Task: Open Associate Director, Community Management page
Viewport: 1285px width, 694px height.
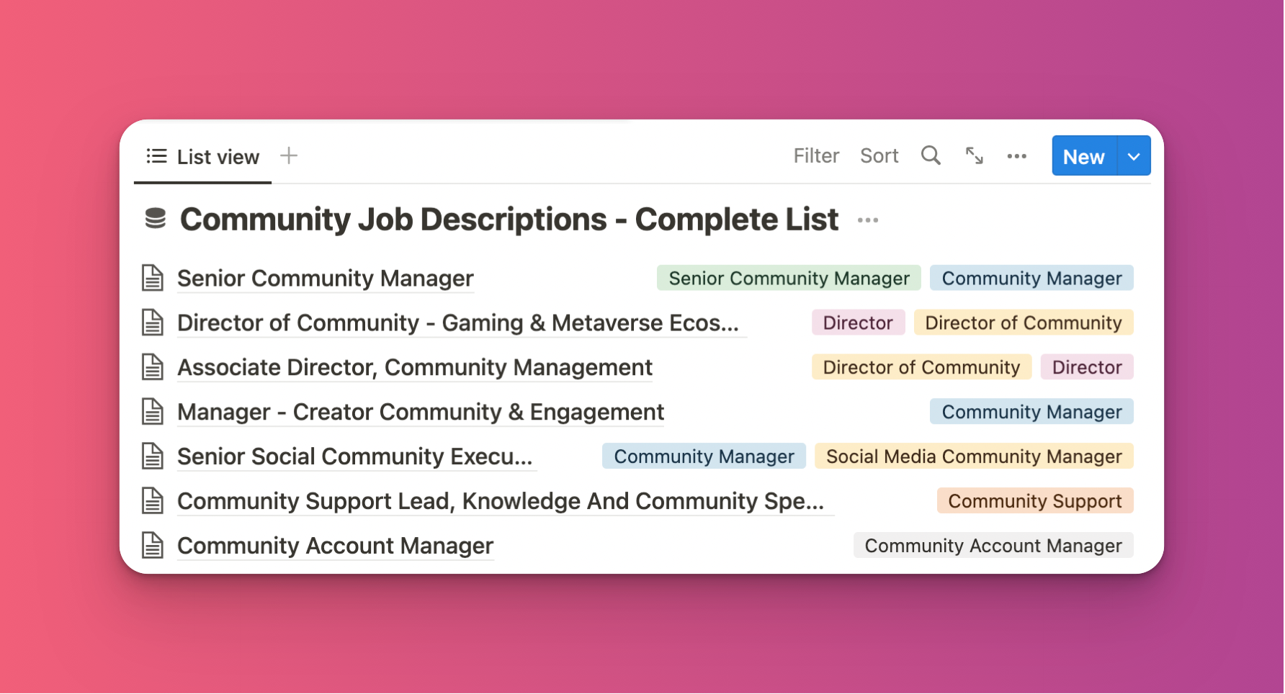Action: [x=415, y=368]
